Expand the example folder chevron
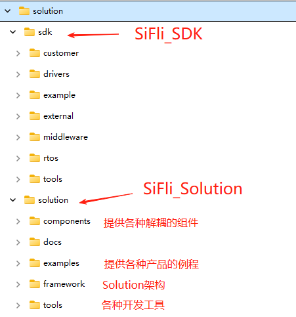 tap(18, 95)
